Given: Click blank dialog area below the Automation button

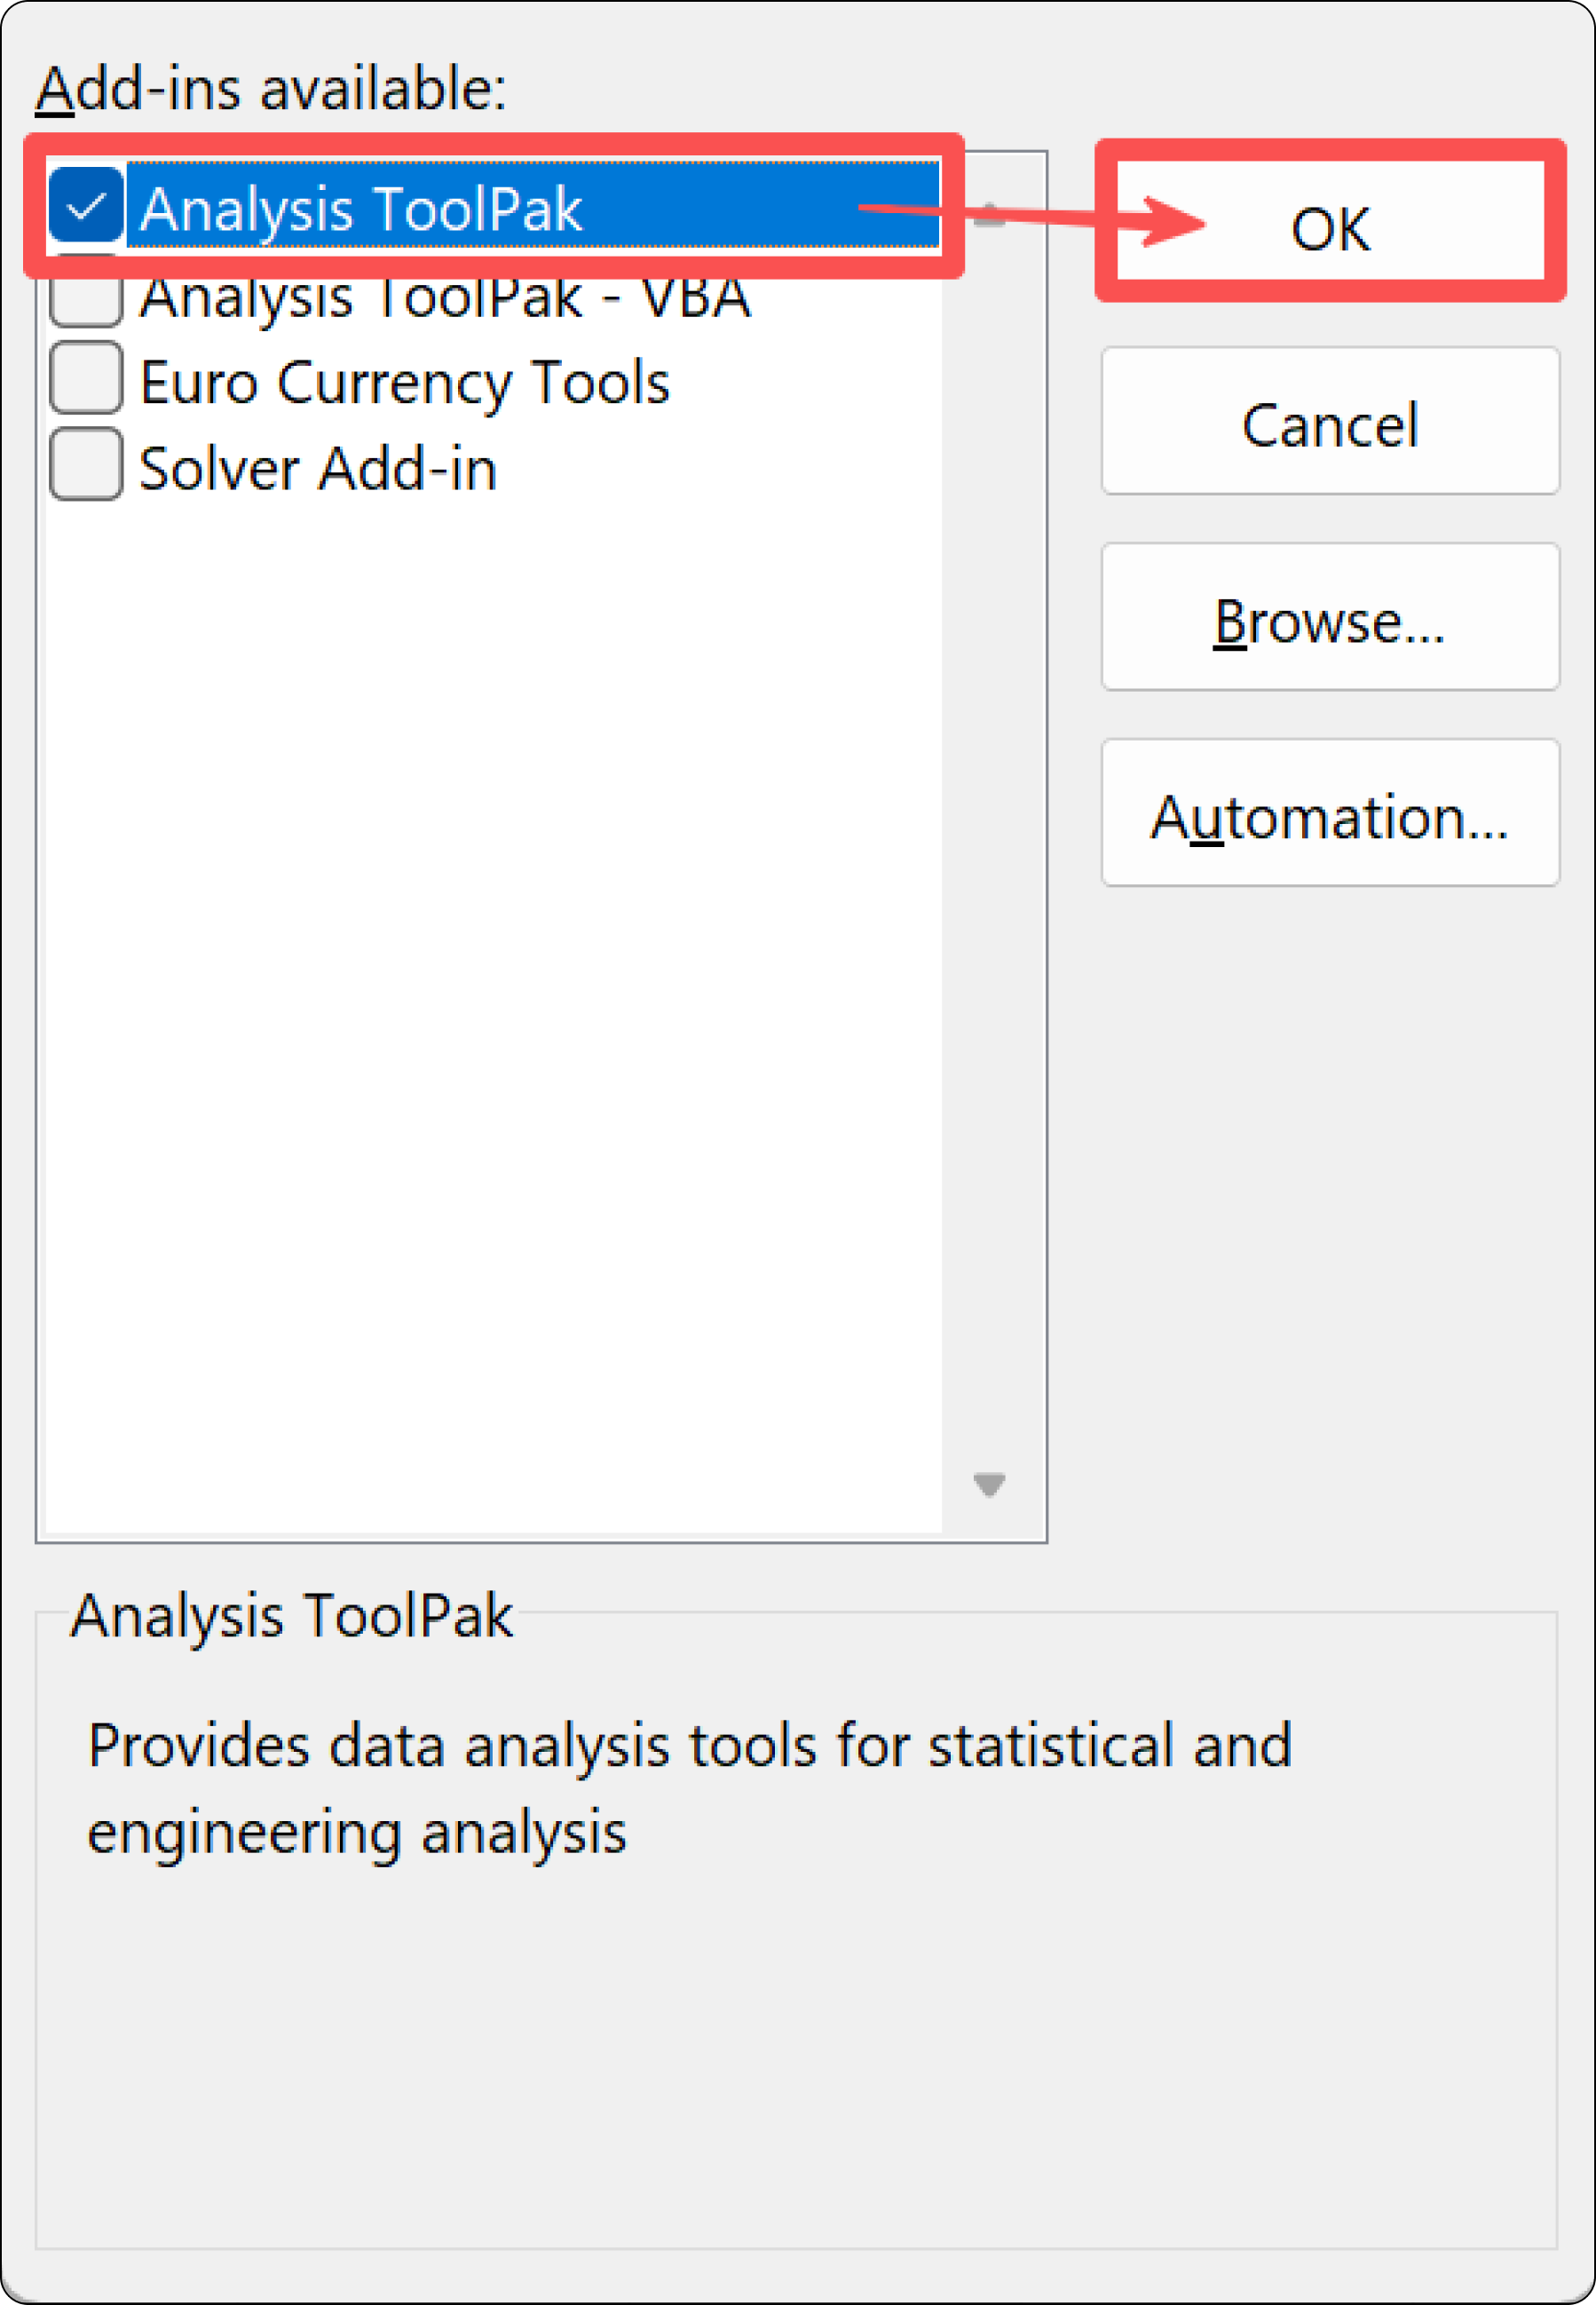Looking at the screenshot, I should (x=1330, y=1200).
